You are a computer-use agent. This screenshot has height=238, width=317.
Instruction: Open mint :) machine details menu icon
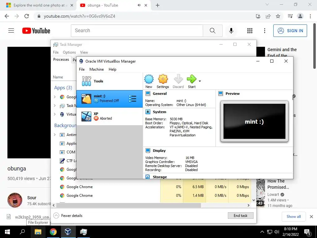point(132,99)
